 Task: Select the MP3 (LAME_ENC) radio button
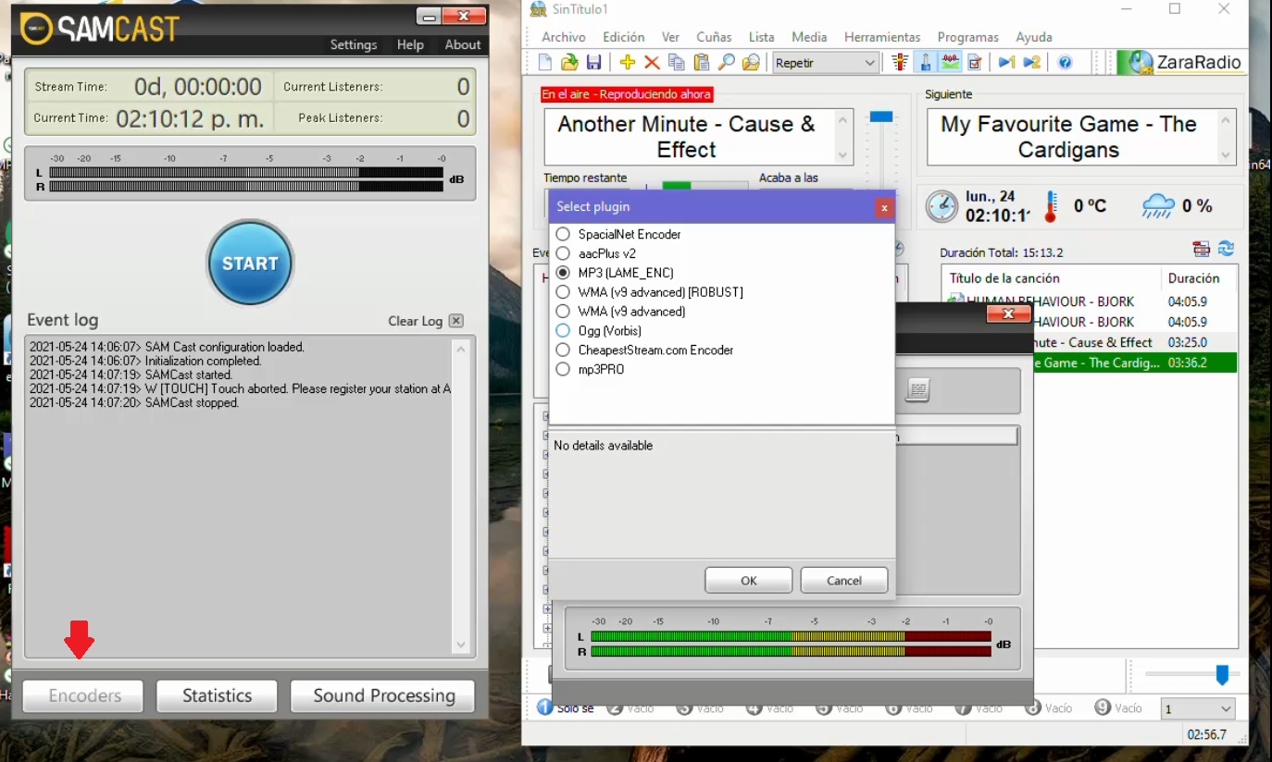563,273
